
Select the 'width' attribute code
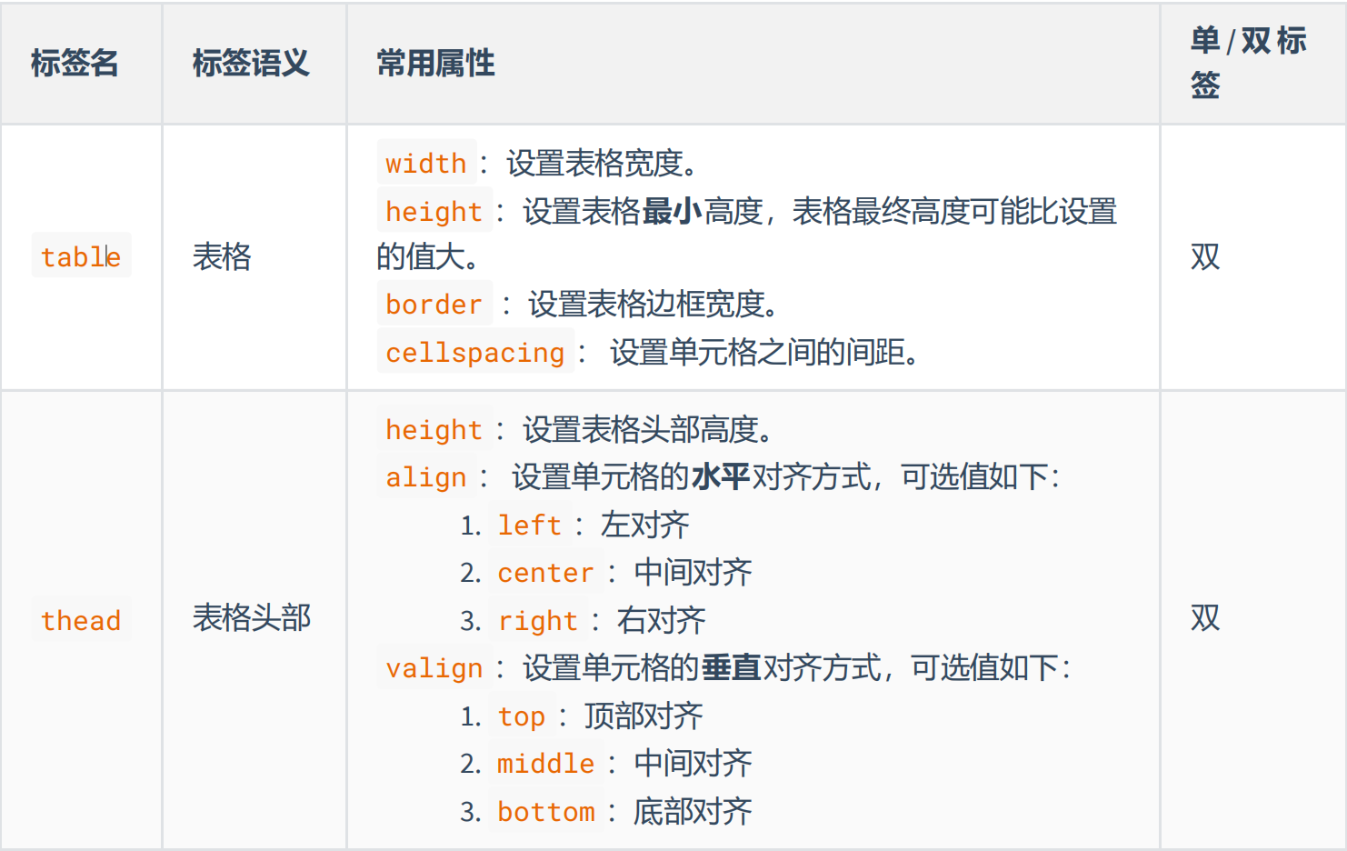click(426, 163)
